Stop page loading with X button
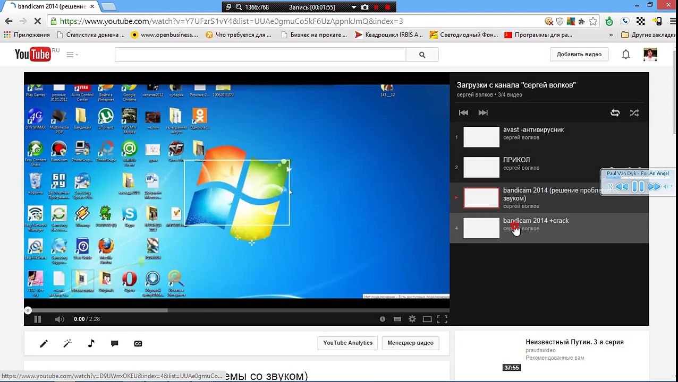678x382 pixels. [37, 21]
